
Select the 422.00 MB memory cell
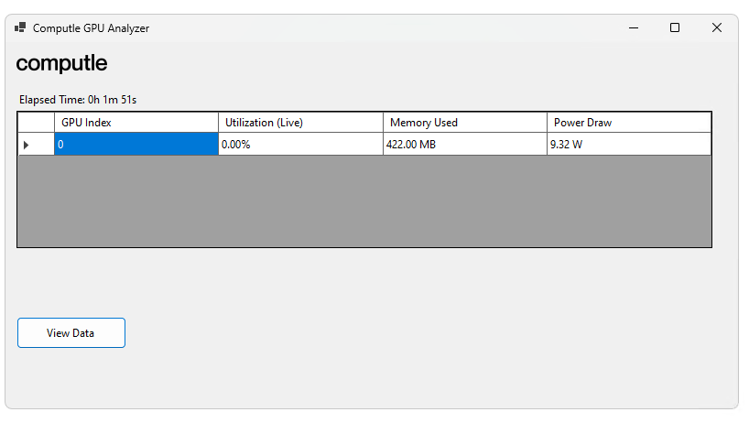pos(465,145)
